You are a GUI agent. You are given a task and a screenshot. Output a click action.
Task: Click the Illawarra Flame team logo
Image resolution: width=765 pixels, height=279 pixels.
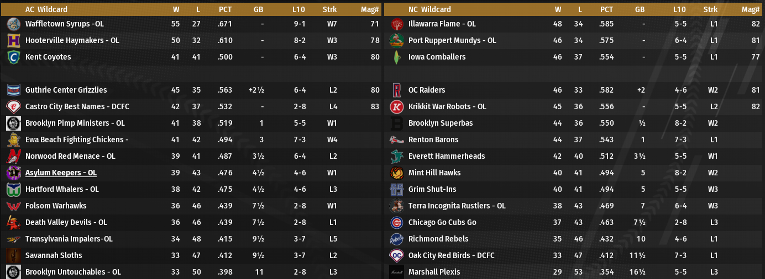[x=396, y=24]
